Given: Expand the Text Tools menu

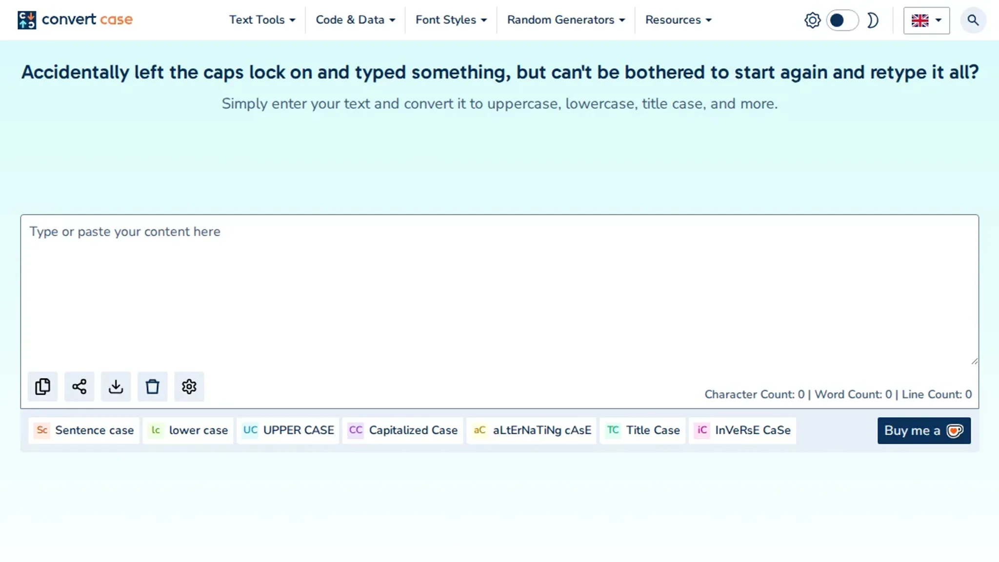Looking at the screenshot, I should (262, 20).
